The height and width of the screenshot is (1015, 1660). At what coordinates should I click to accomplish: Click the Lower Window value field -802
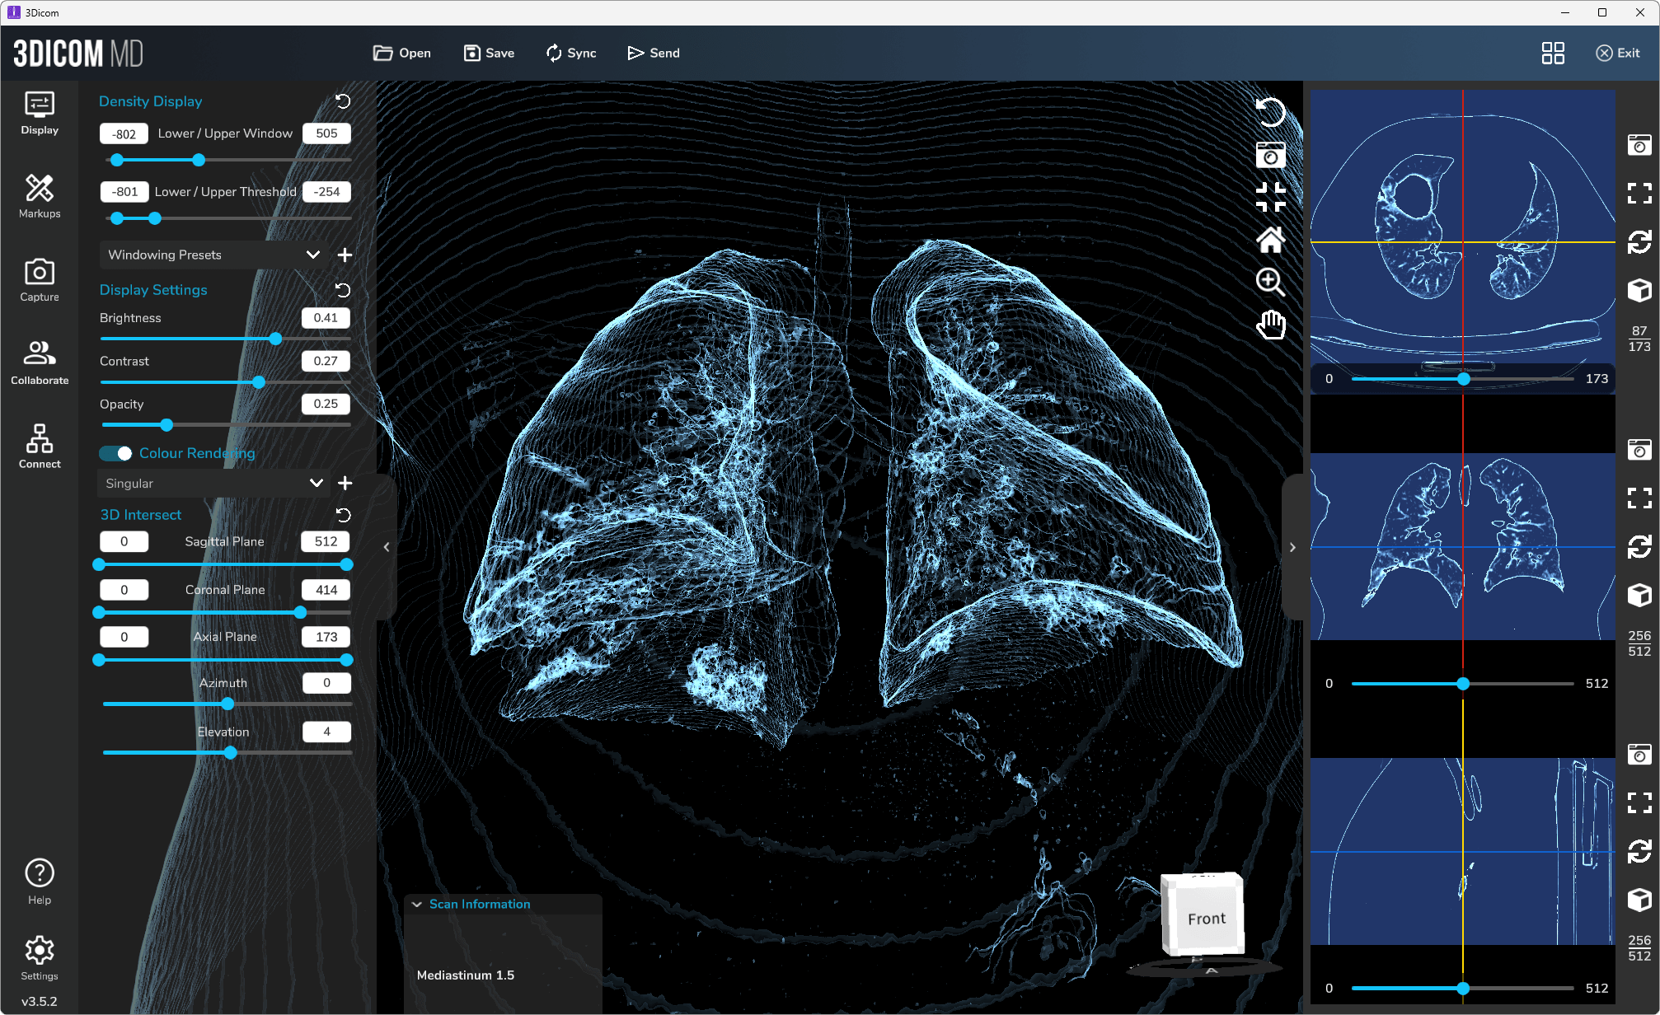point(124,133)
